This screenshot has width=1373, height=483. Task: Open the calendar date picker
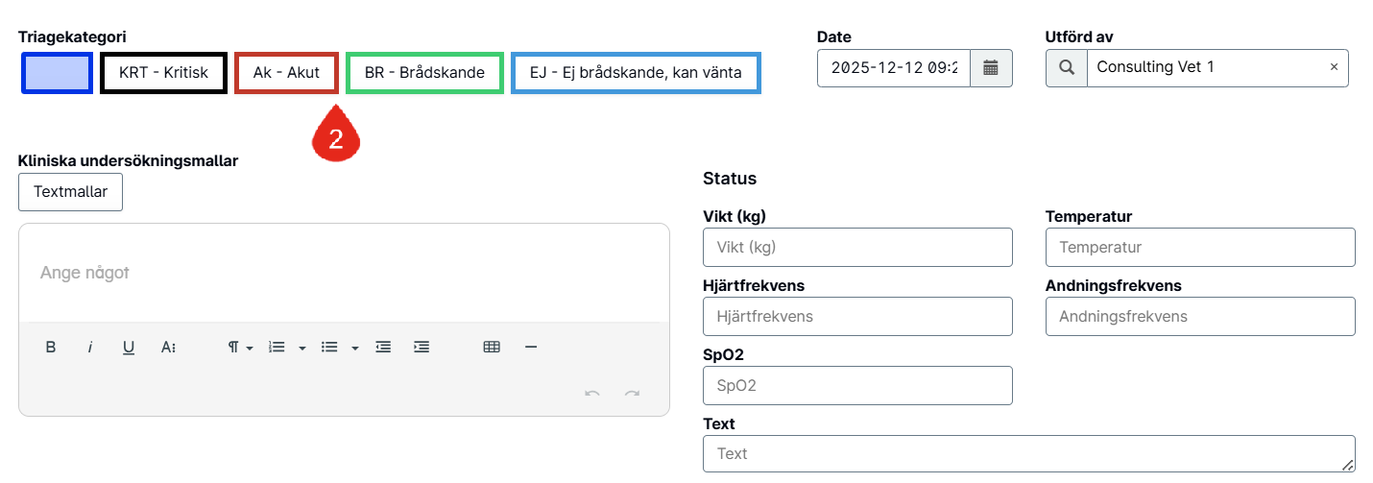coord(991,68)
